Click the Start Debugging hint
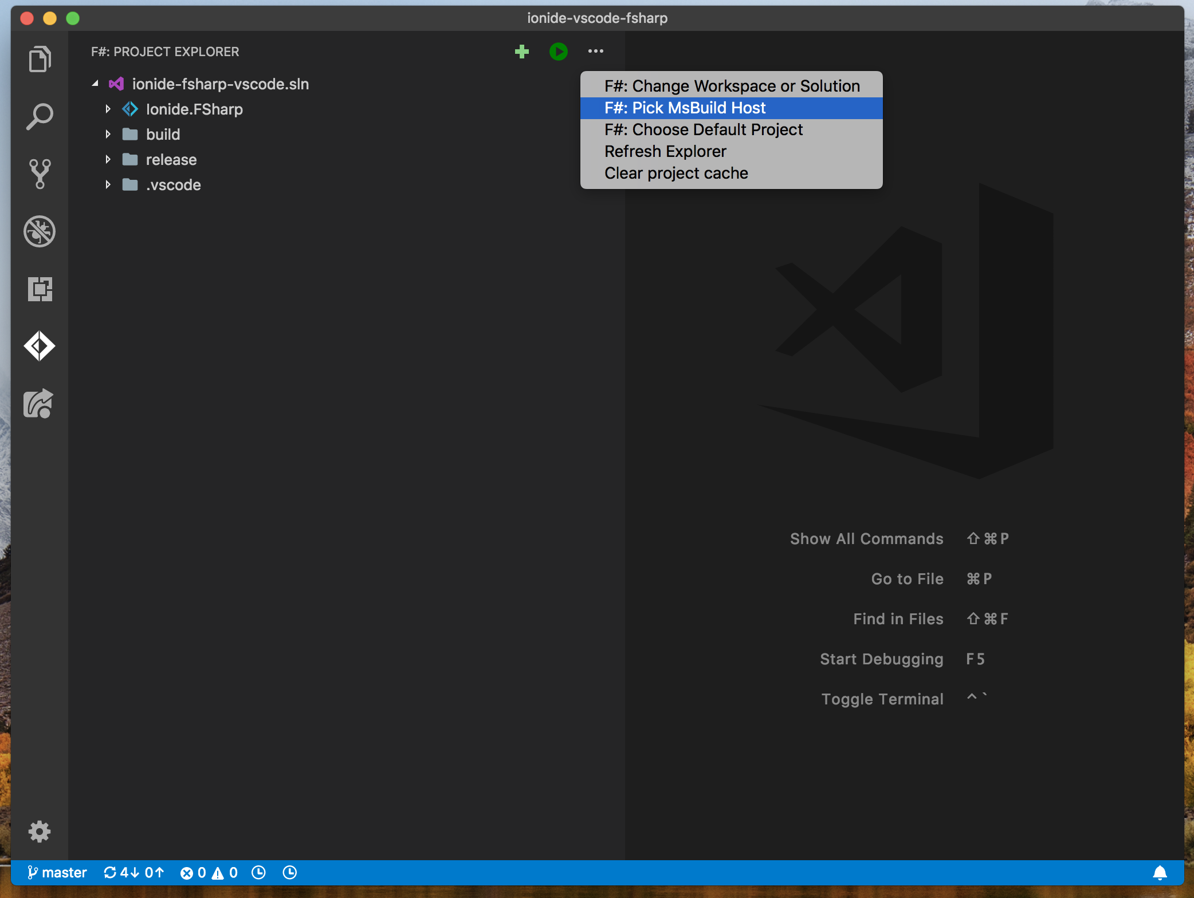Screen dimensions: 1194x898 881,659
